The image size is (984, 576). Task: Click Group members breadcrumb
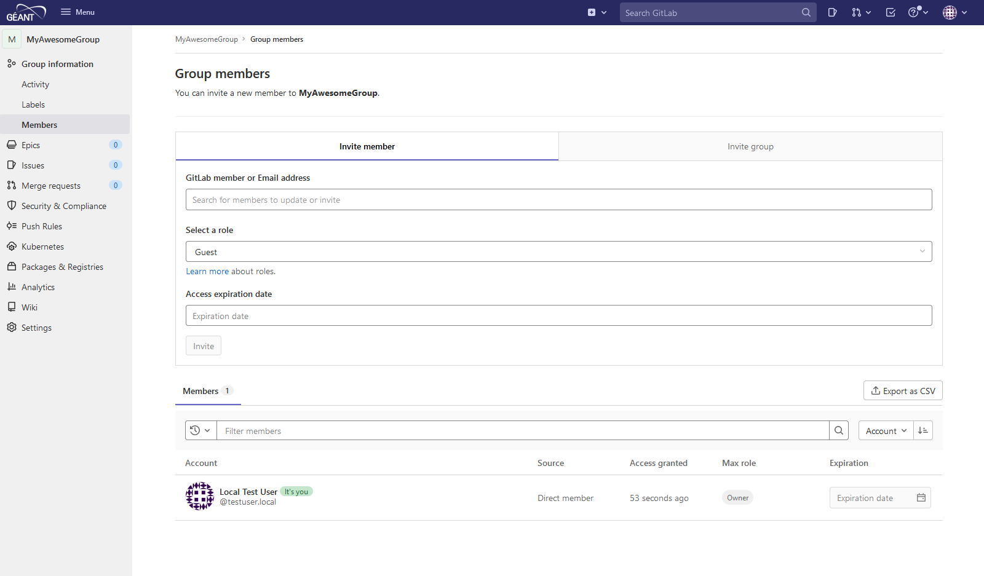[277, 39]
